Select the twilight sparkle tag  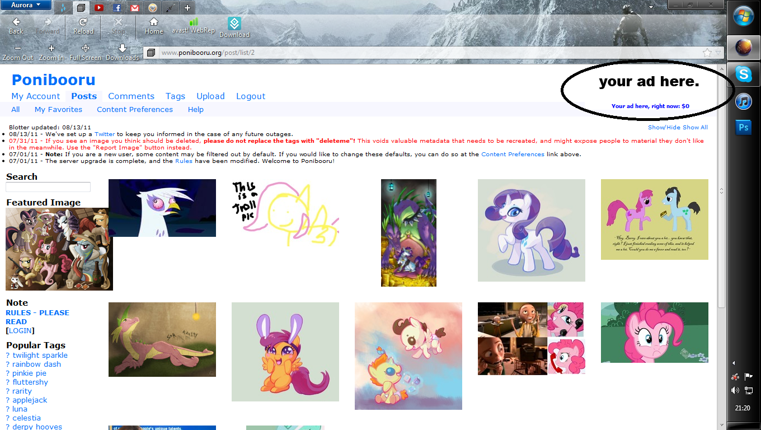click(x=40, y=355)
